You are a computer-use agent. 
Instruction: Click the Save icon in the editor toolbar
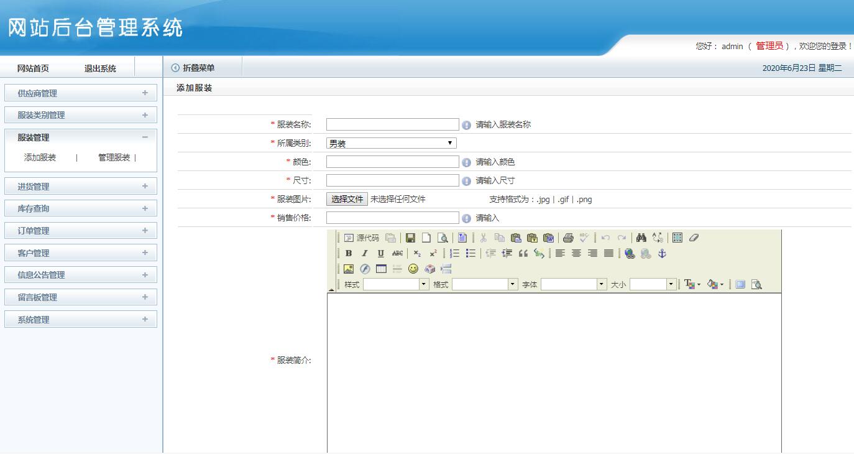point(410,238)
